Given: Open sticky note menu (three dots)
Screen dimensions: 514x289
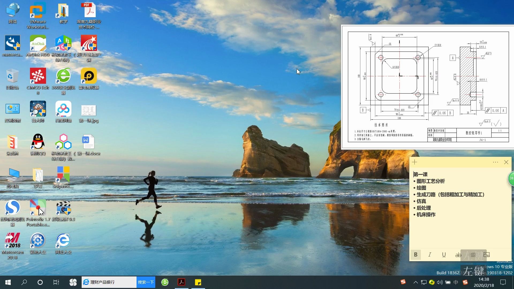Looking at the screenshot, I should click(496, 162).
